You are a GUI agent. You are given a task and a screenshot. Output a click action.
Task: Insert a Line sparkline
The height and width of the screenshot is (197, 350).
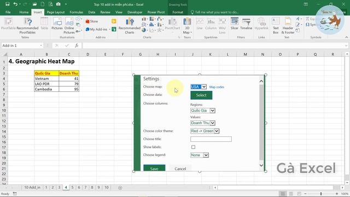(200, 24)
